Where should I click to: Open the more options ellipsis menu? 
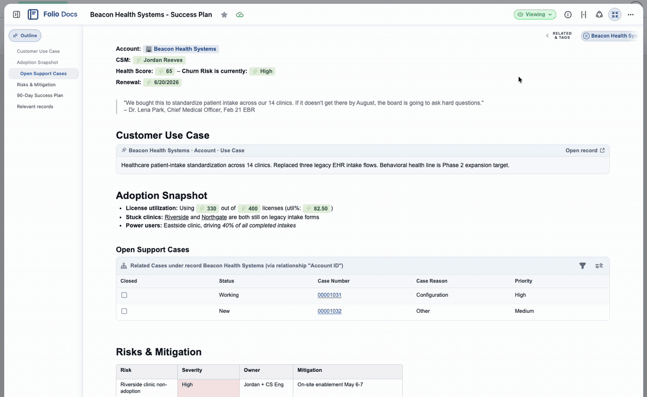click(x=630, y=15)
